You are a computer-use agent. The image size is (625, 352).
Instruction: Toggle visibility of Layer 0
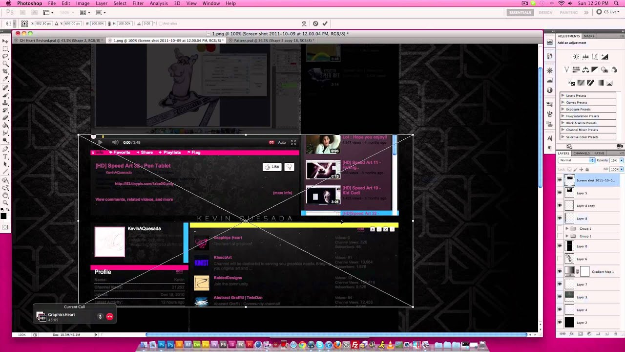pos(560,246)
